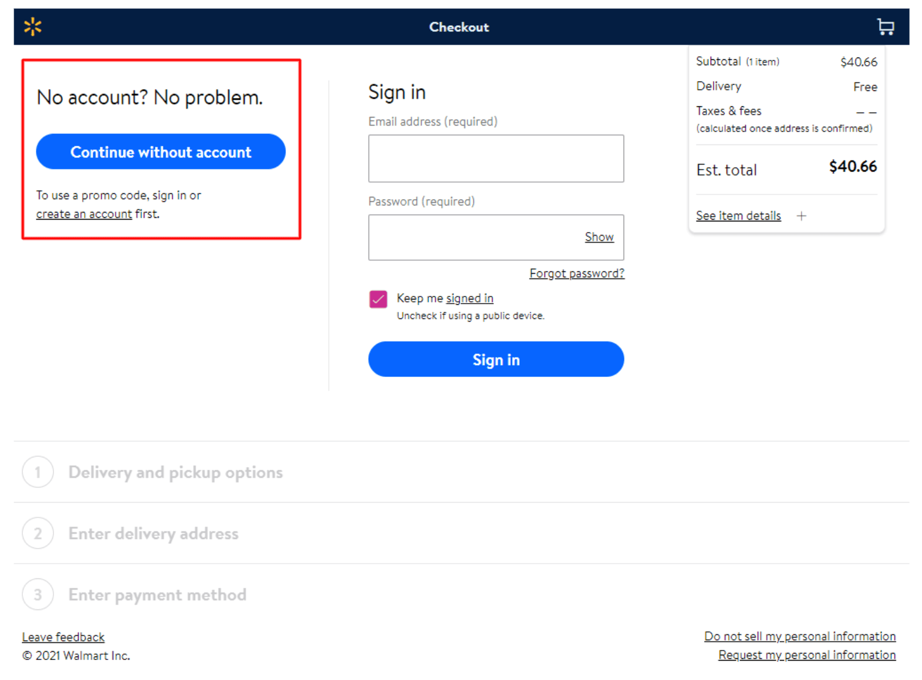The height and width of the screenshot is (680, 922).
Task: Click the blue Sign in button
Action: click(x=496, y=359)
